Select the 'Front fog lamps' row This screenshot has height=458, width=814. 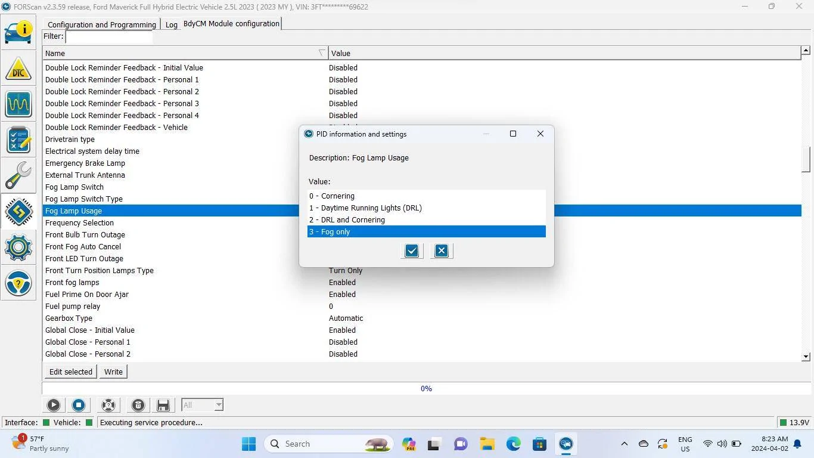coord(422,282)
